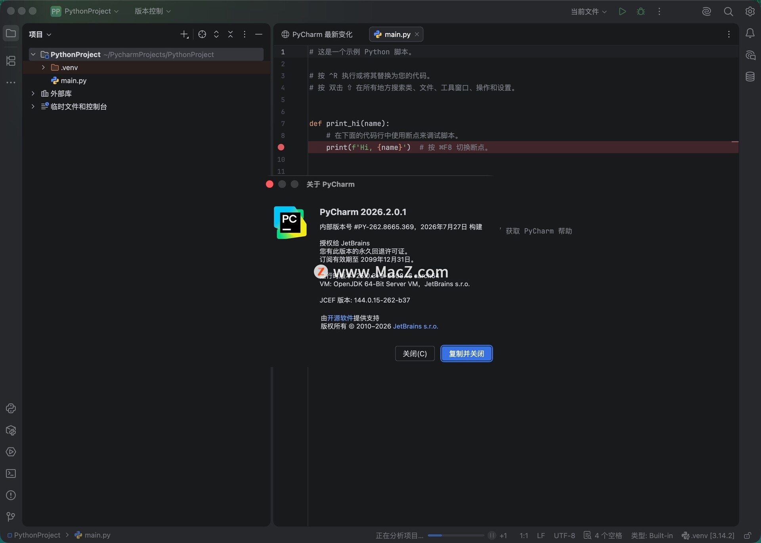Open interpreter selector .venv [3.14.2]

click(x=708, y=535)
